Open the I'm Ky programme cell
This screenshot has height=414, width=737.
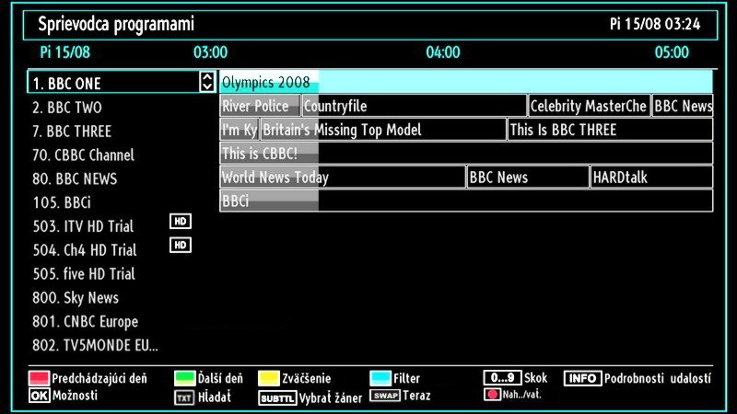click(x=240, y=130)
